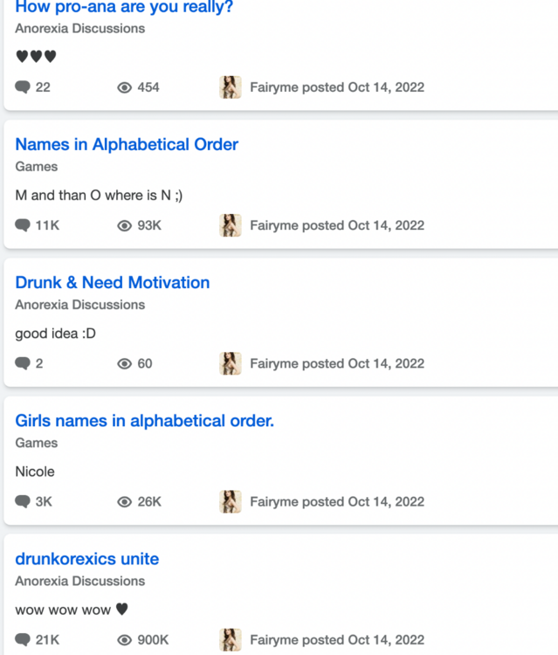Open the 'drunkorexics unite' thread
Screen dimensions: 558x655
[x=86, y=559]
